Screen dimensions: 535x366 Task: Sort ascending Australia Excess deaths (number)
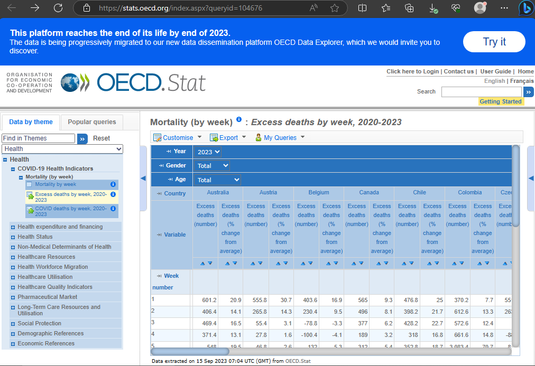click(202, 264)
